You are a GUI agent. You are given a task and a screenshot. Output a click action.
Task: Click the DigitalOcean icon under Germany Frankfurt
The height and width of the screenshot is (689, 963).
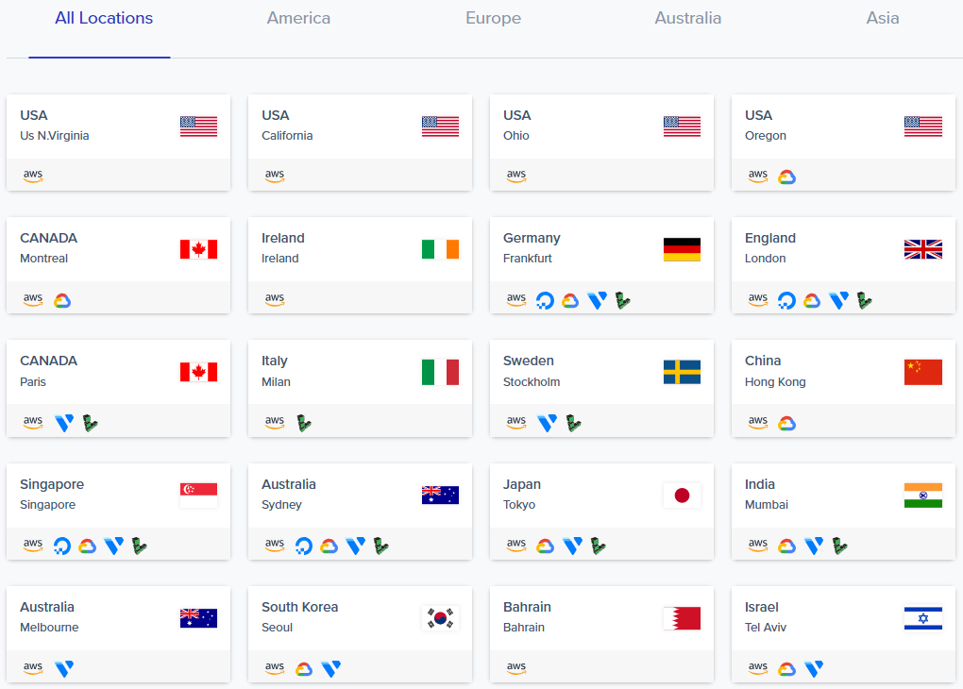[544, 301]
